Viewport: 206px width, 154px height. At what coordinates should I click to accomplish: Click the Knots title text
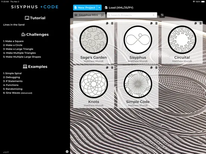94,102
